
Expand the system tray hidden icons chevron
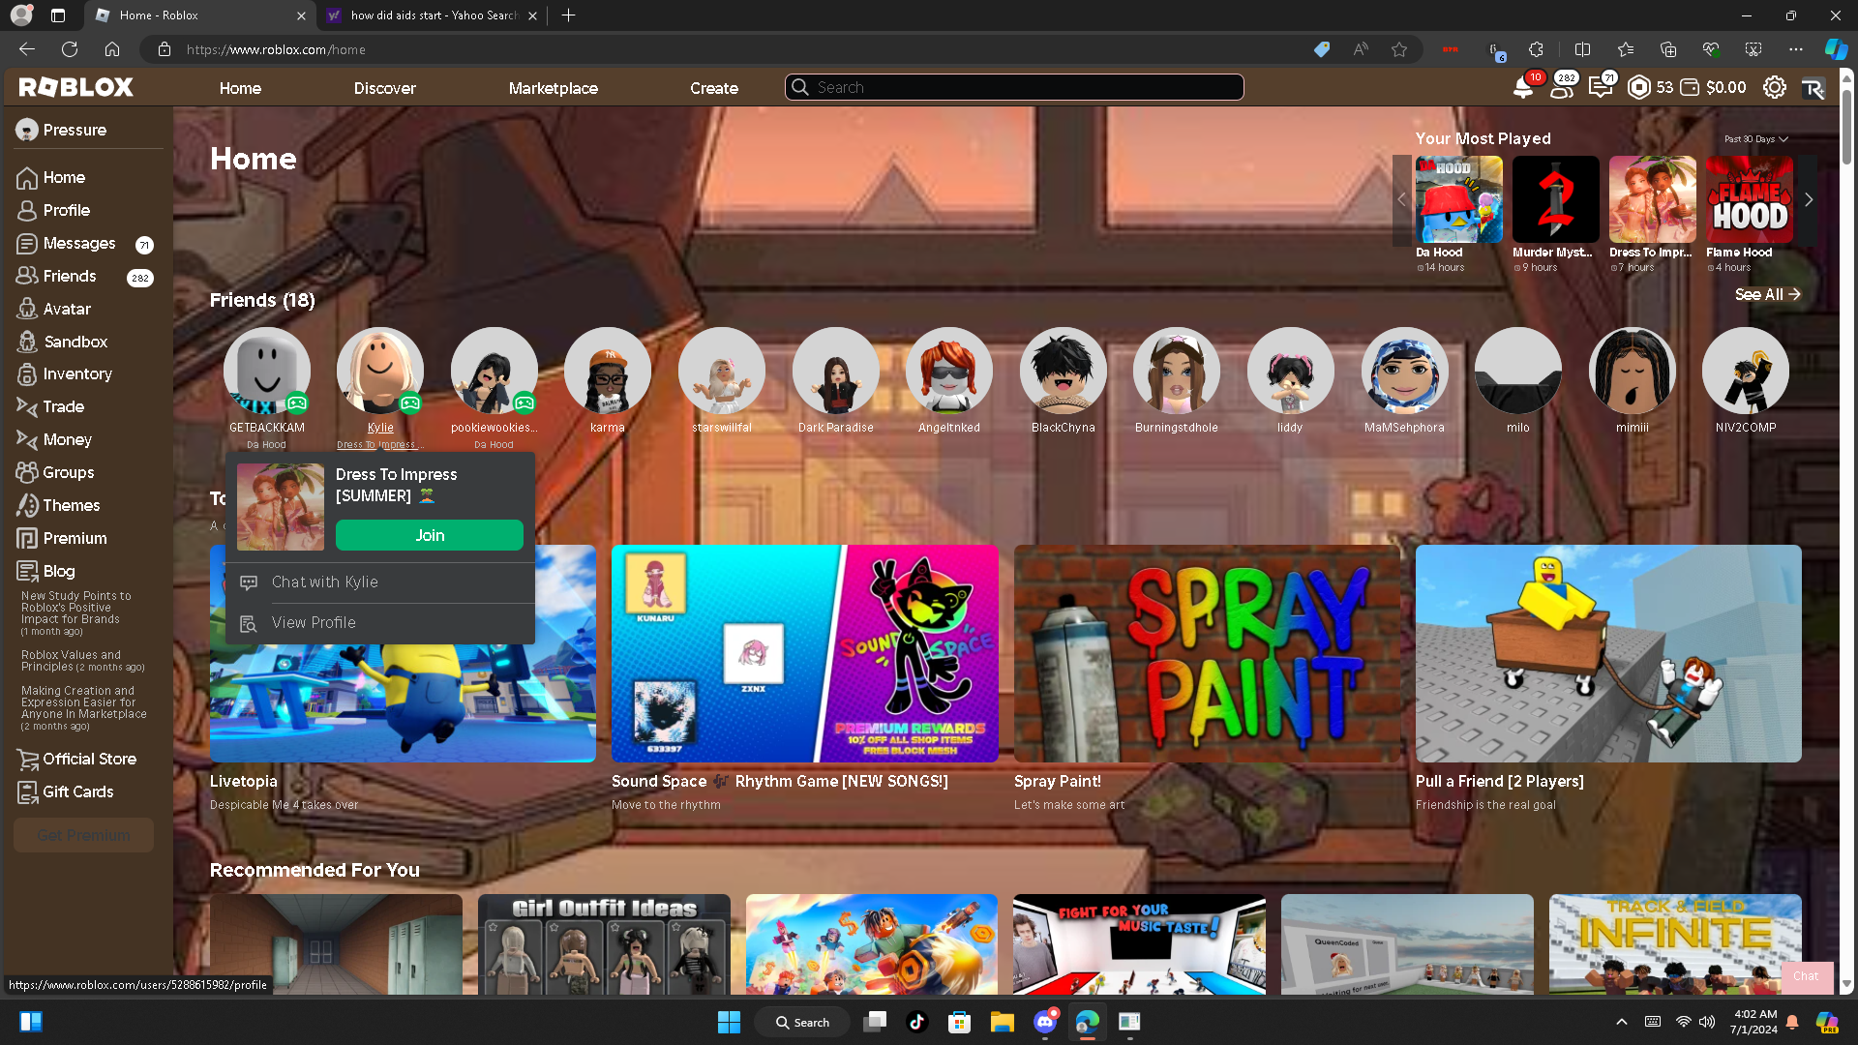1622,1022
